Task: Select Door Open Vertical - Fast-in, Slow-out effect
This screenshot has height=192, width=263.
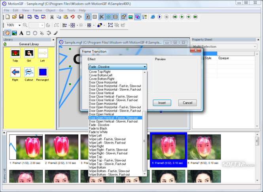Action: coord(115,118)
